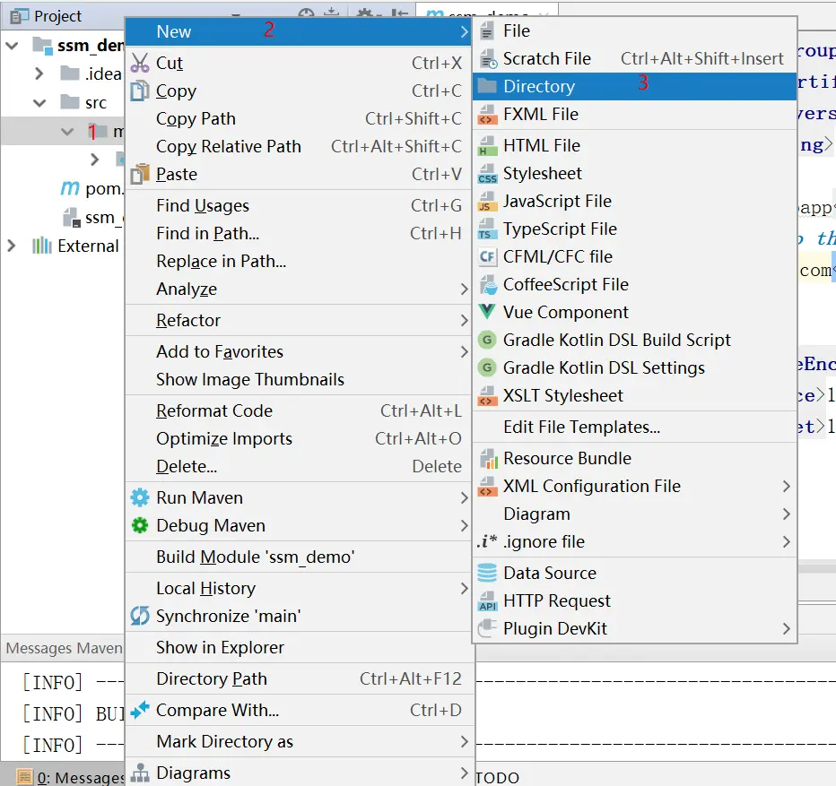Viewport: 836px width, 786px height.
Task: Click the Run Maven gear icon
Action: click(x=140, y=497)
